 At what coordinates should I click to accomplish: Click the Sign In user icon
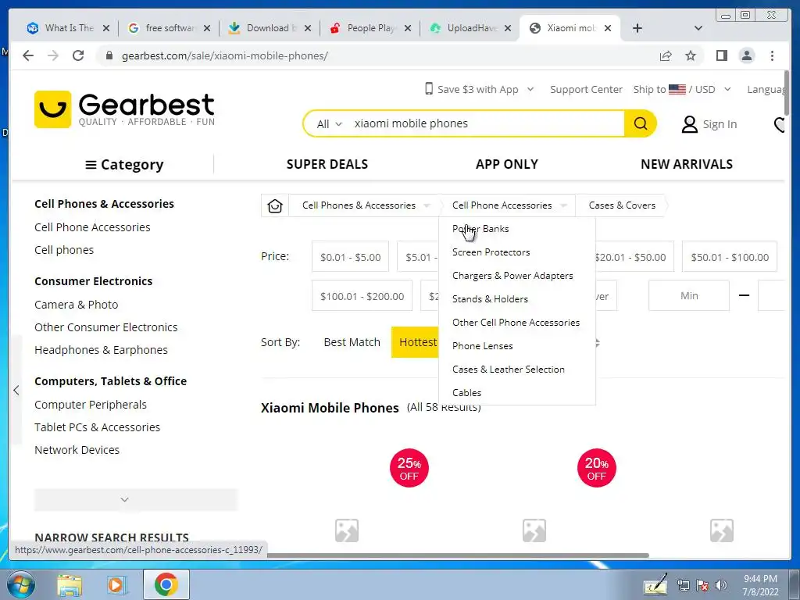[689, 124]
